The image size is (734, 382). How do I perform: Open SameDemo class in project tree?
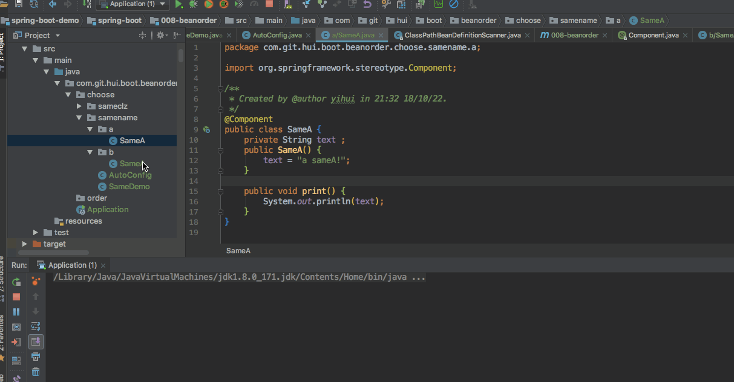coord(129,187)
